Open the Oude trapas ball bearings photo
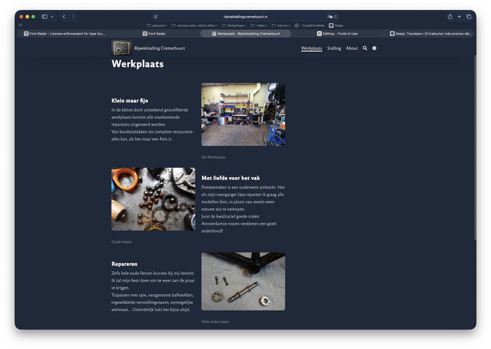The width and height of the screenshot is (491, 349). 154,199
